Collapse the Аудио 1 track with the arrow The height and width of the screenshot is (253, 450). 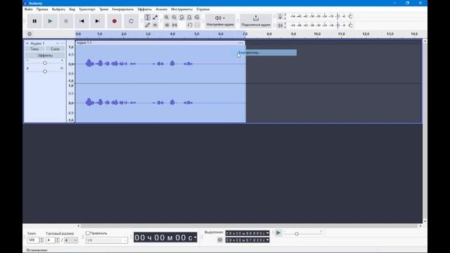pyautogui.click(x=58, y=44)
